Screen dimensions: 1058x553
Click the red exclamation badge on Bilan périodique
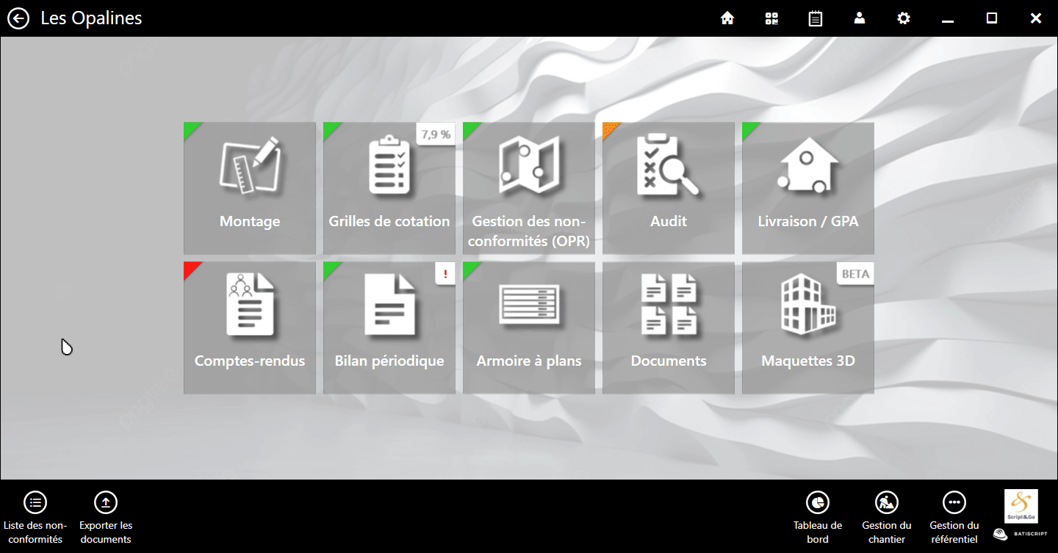[445, 274]
